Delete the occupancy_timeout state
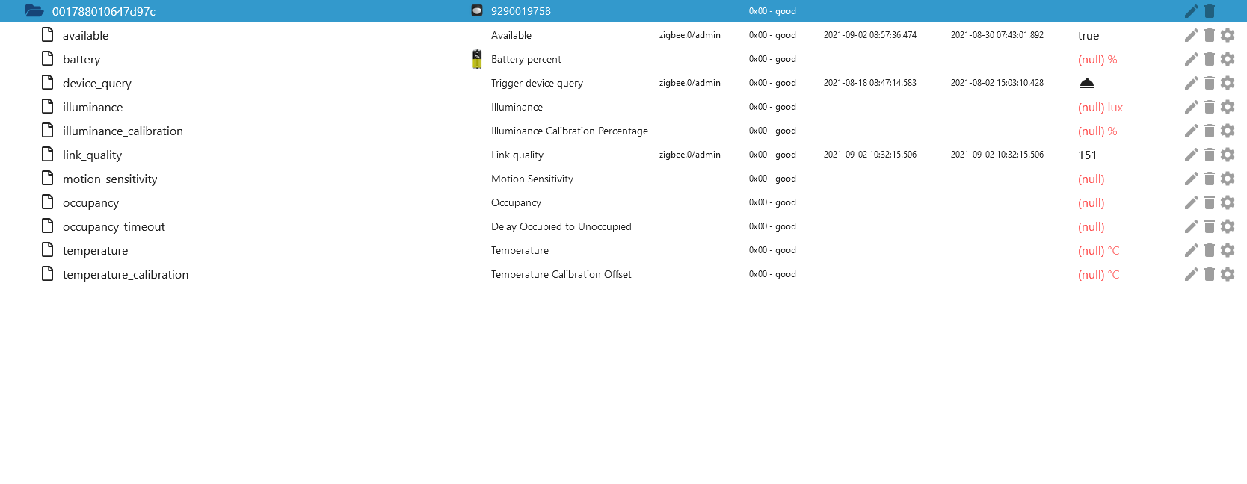 tap(1210, 226)
